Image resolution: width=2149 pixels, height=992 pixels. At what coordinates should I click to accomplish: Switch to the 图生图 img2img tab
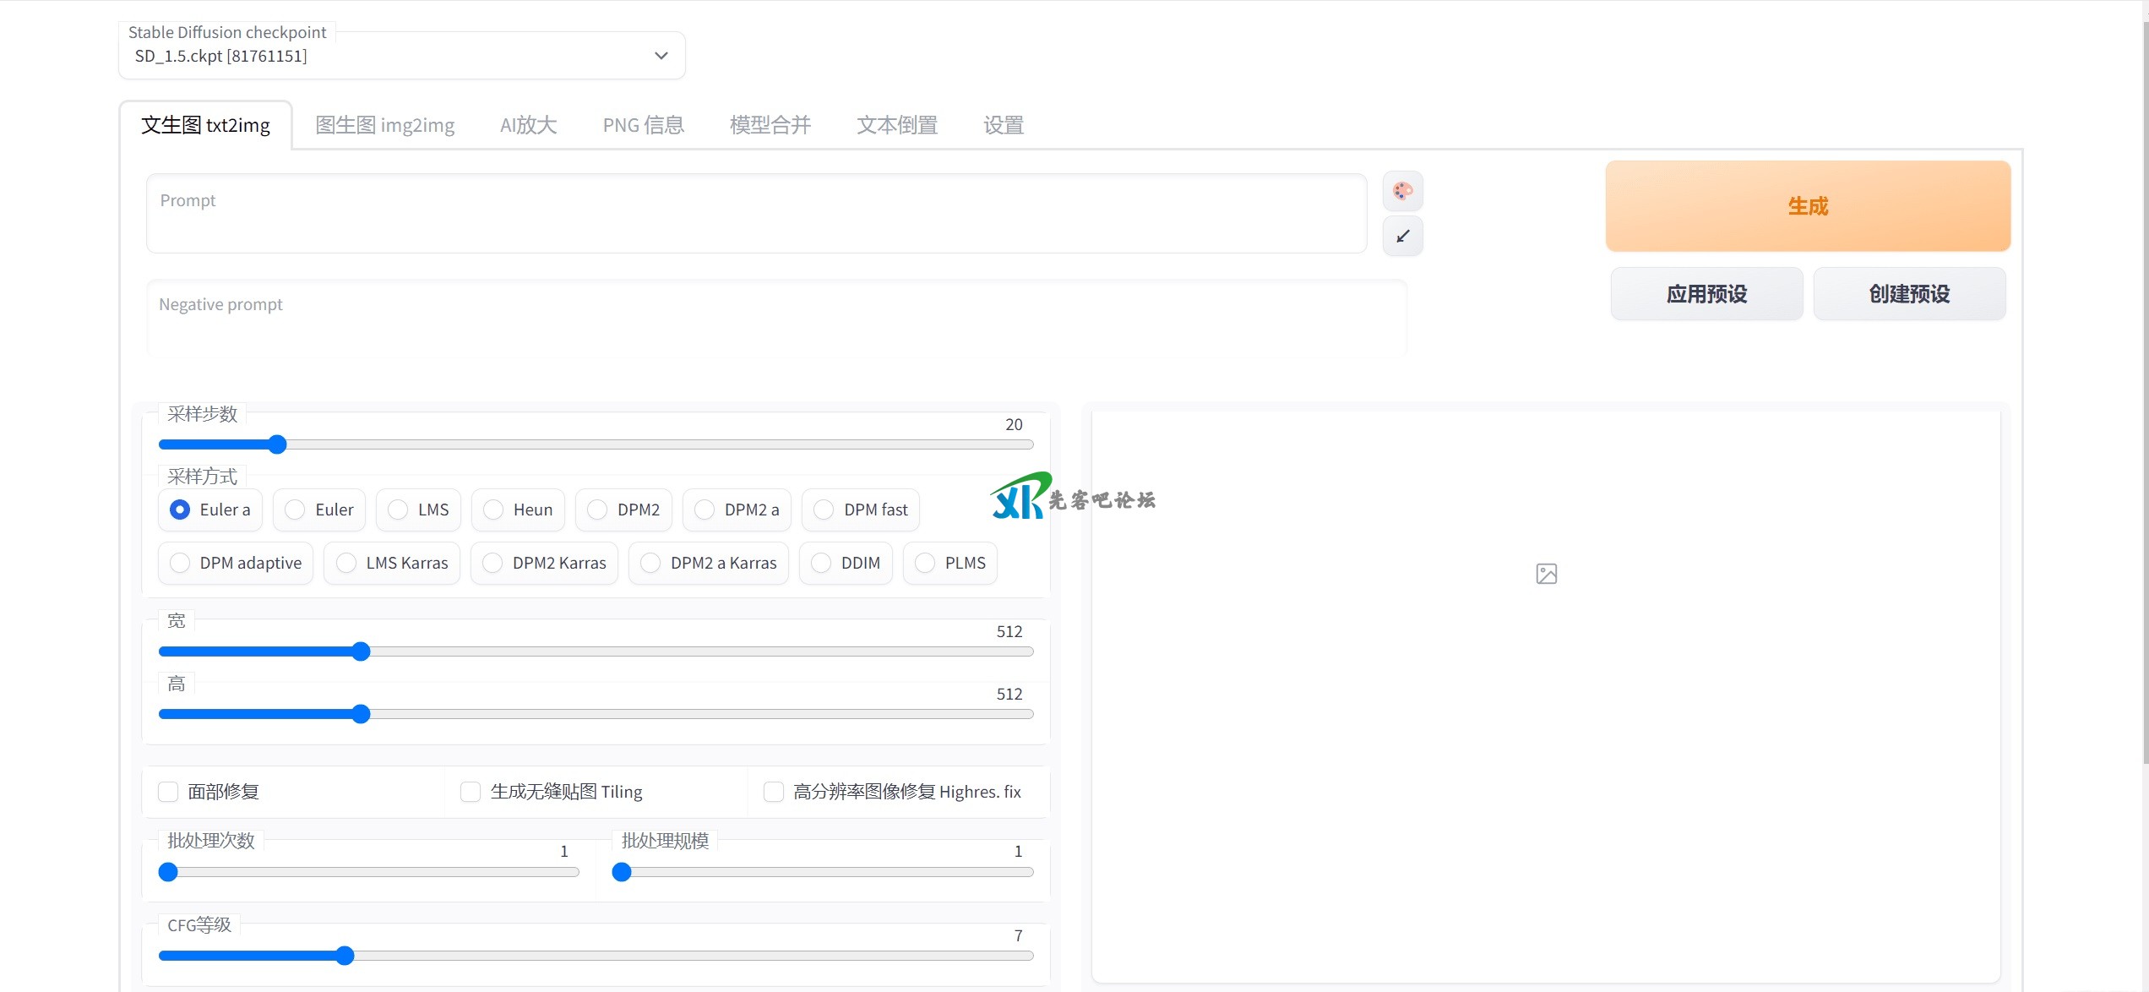(x=385, y=125)
